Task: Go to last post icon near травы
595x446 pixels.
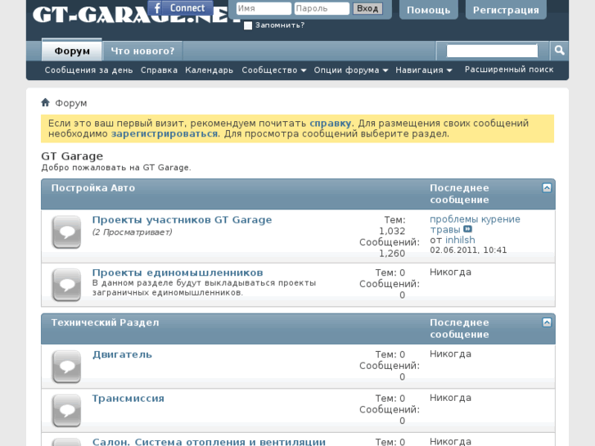Action: pyautogui.click(x=468, y=229)
